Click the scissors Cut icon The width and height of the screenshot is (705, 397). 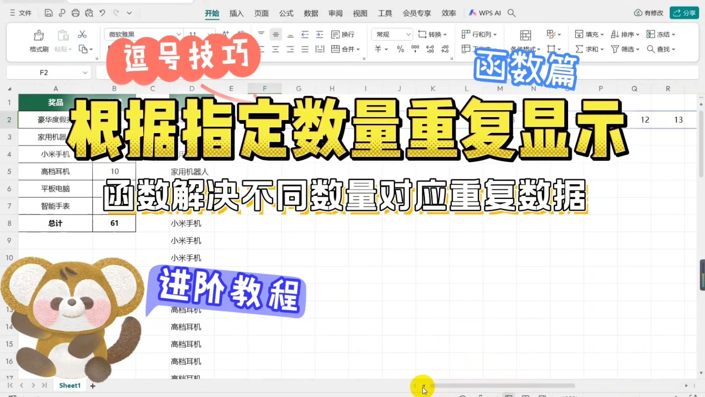click(x=82, y=34)
